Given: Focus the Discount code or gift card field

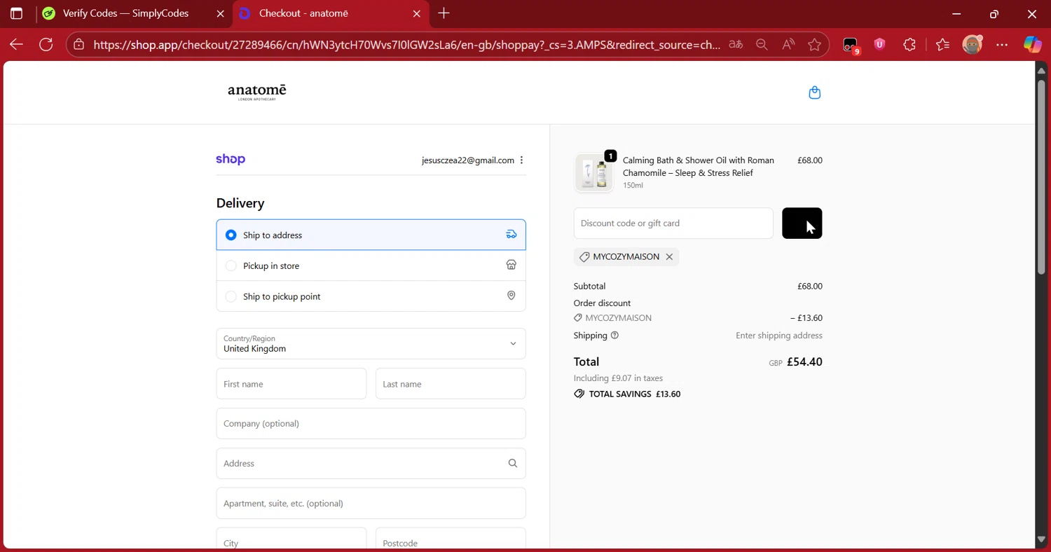Looking at the screenshot, I should 673,223.
